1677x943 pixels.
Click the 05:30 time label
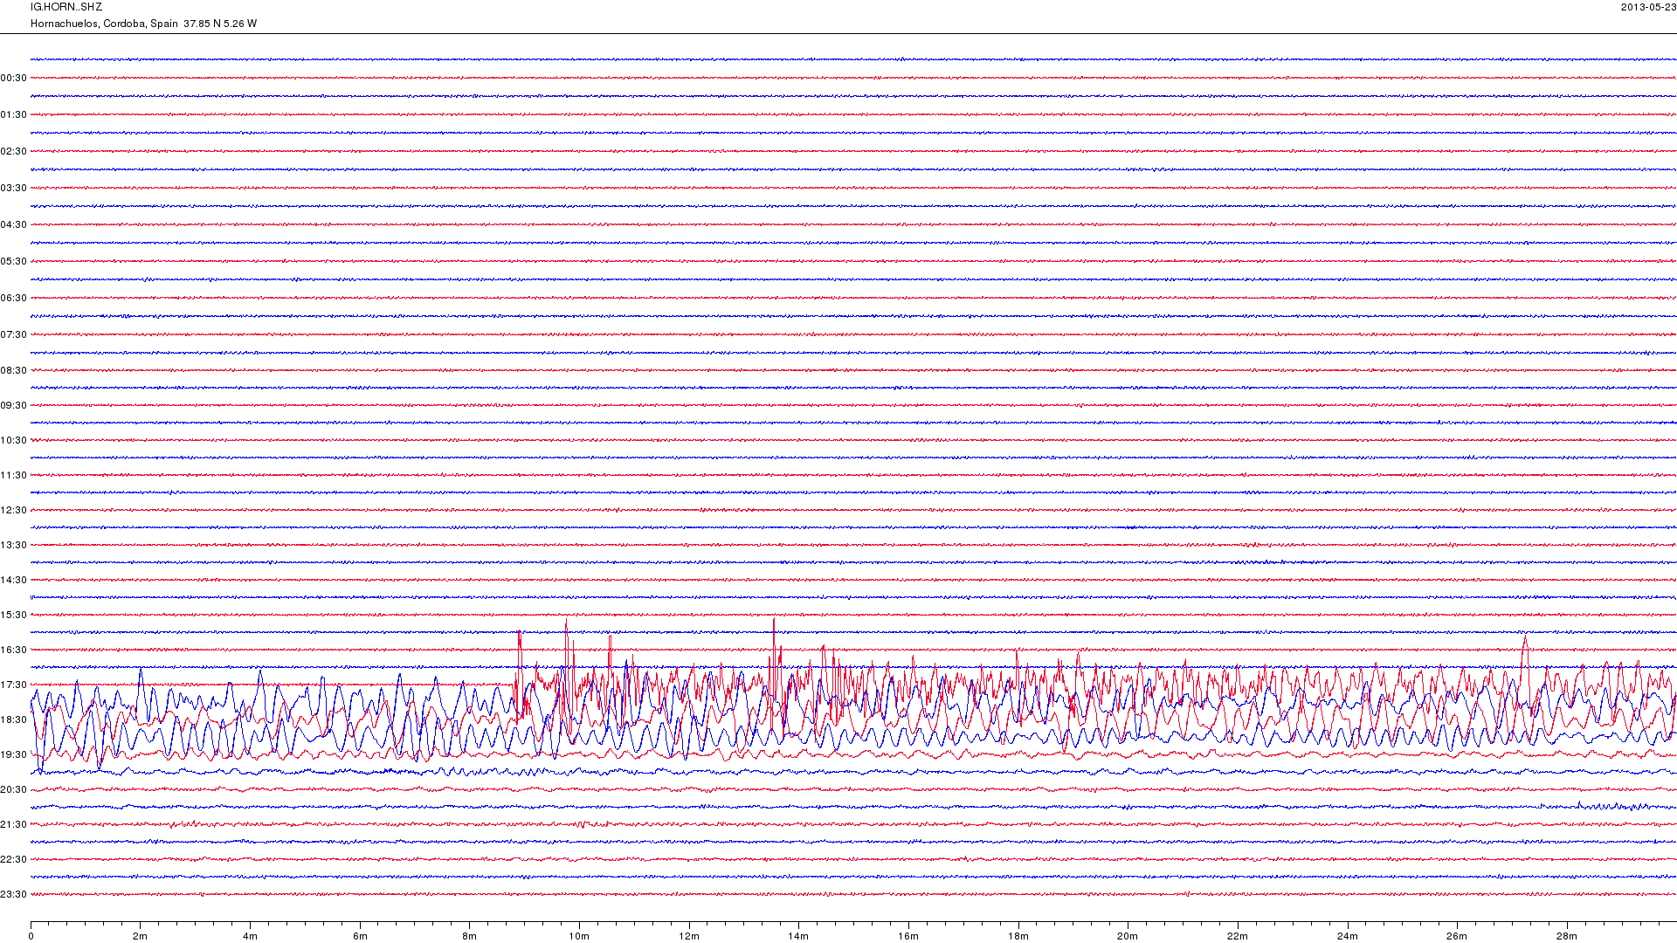(x=14, y=261)
